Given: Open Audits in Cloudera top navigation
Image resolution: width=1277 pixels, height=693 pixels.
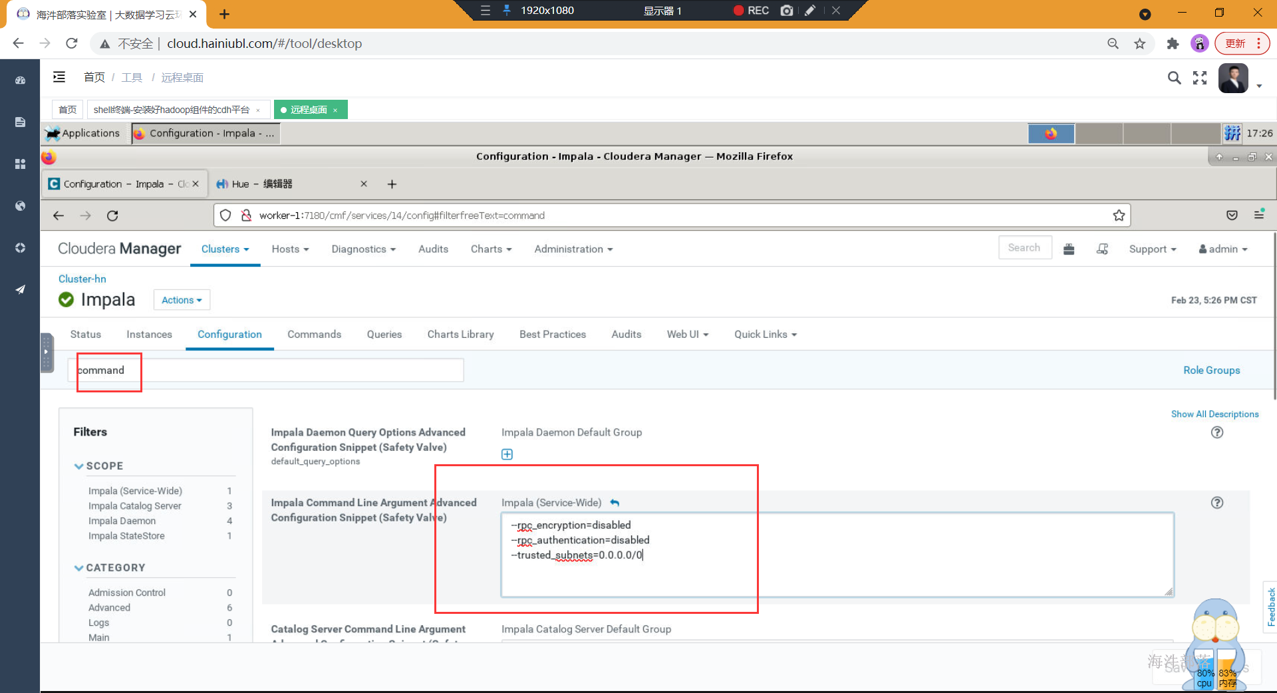Looking at the screenshot, I should pyautogui.click(x=433, y=249).
